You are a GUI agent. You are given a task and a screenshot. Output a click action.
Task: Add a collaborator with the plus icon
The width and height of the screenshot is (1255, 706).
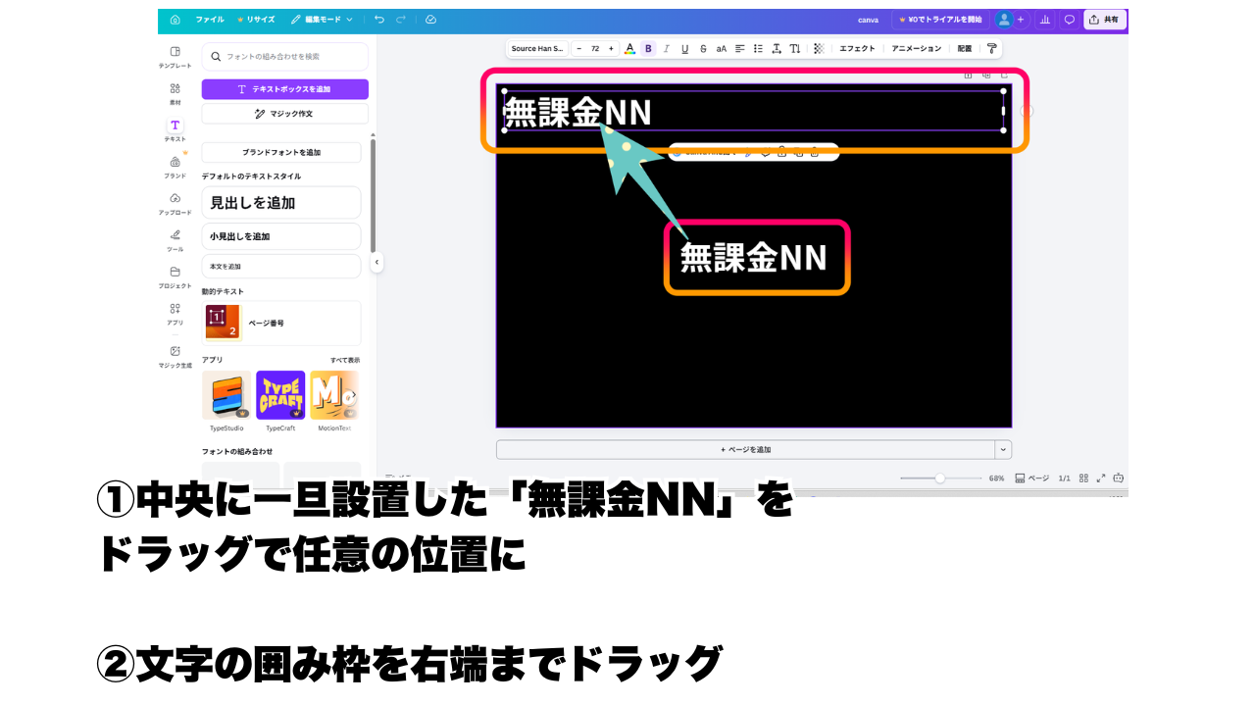[x=1021, y=20]
